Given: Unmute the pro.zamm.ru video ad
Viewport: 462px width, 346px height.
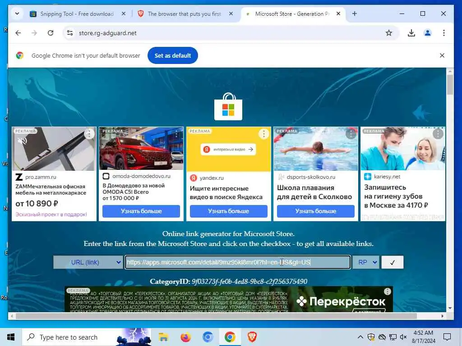Looking at the screenshot, I should (x=22, y=141).
